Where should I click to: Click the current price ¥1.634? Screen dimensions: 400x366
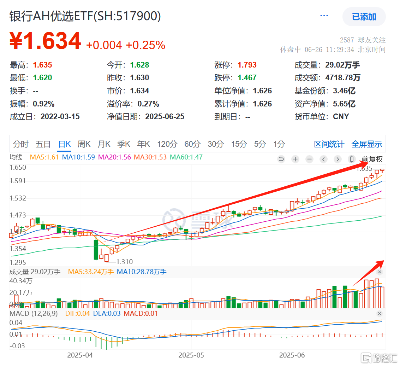pyautogui.click(x=45, y=41)
